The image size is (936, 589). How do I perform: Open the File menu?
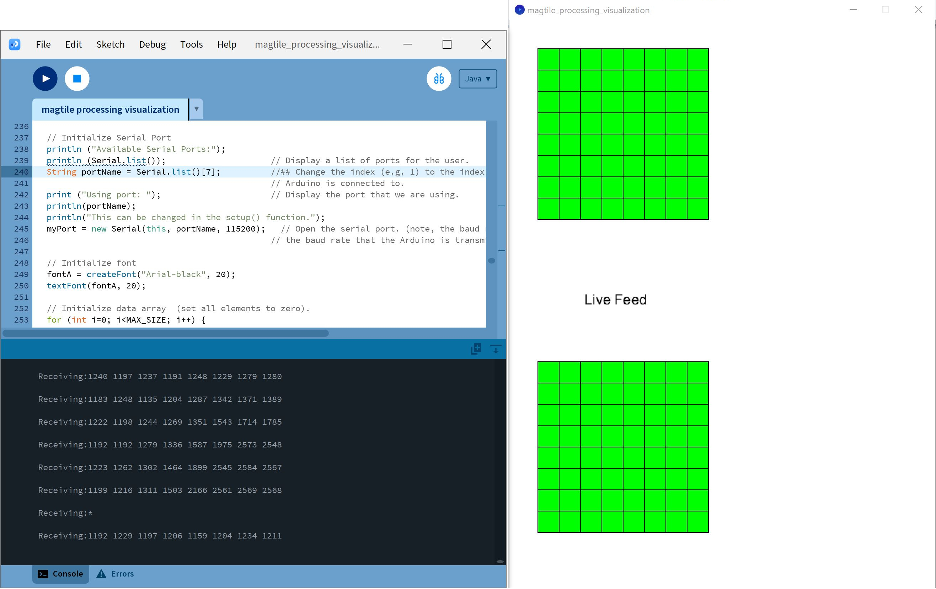tap(43, 44)
